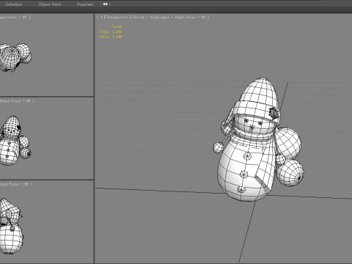Activate the middle-left viewport showing the snowman front
Viewport: 352px width, 264px height.
[46, 139]
